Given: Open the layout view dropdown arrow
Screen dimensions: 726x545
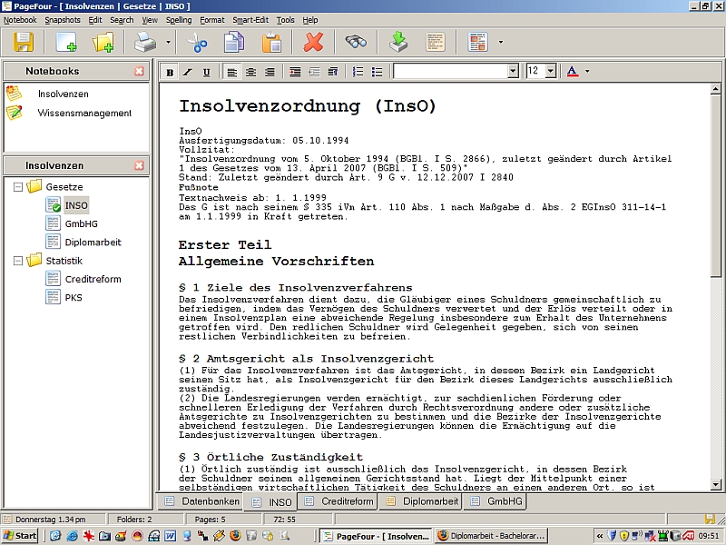Looking at the screenshot, I should click(501, 42).
